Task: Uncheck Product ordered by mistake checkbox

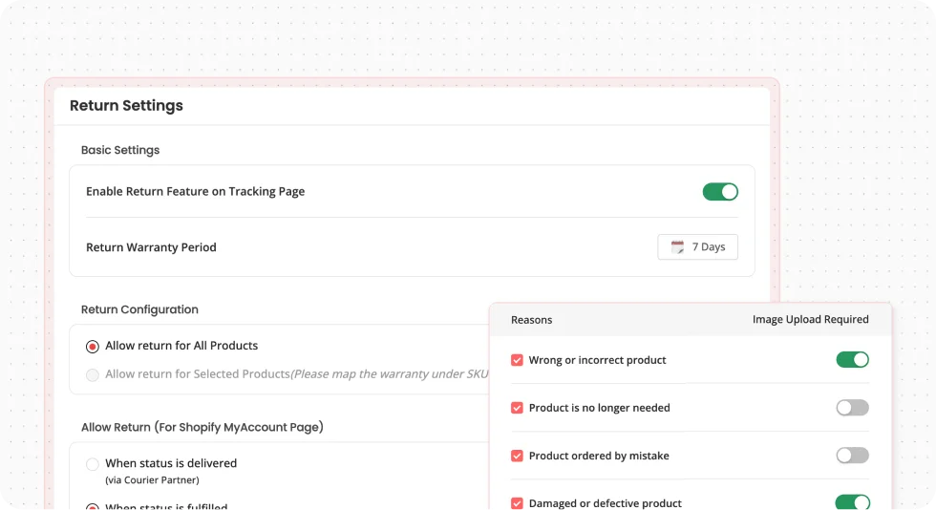Action: point(517,456)
